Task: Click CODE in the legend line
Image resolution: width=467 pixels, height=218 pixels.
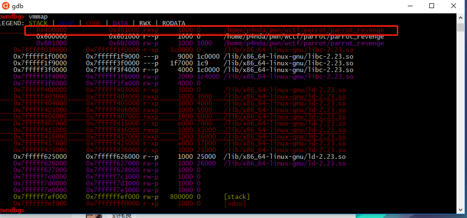Action: click(93, 23)
